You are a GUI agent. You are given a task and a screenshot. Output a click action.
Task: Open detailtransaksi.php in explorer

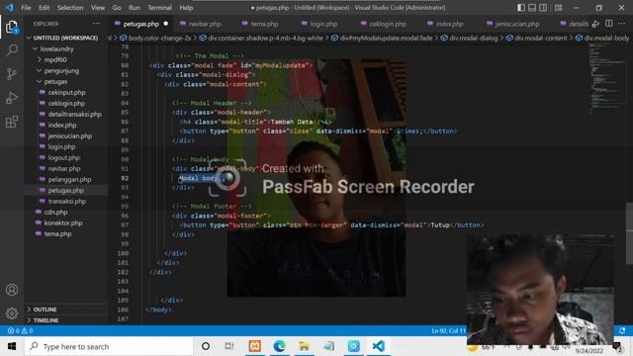(75, 115)
